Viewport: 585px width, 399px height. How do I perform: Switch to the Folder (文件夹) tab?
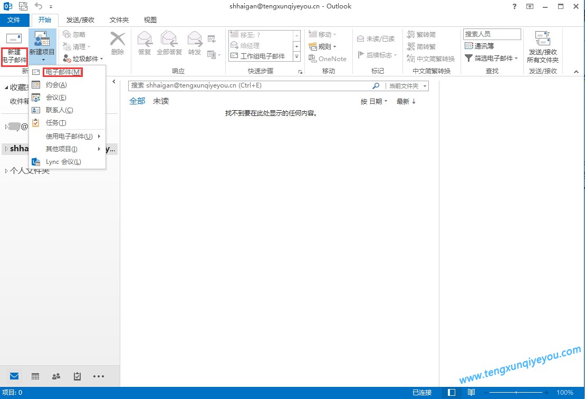(119, 20)
